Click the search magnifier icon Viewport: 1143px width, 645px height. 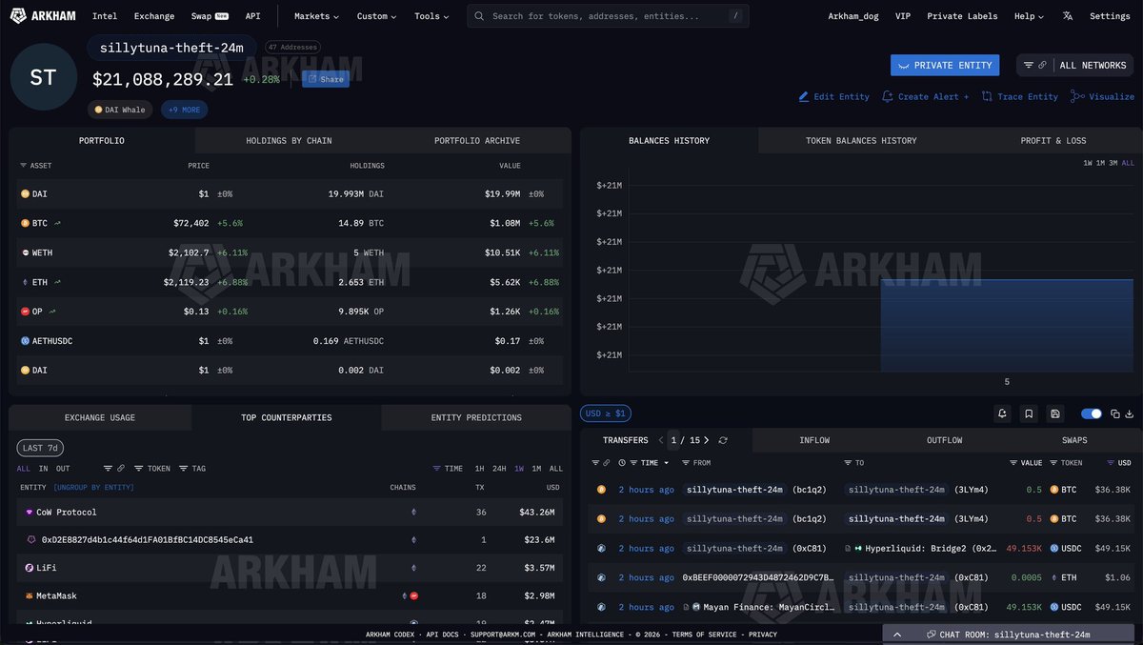(x=479, y=16)
